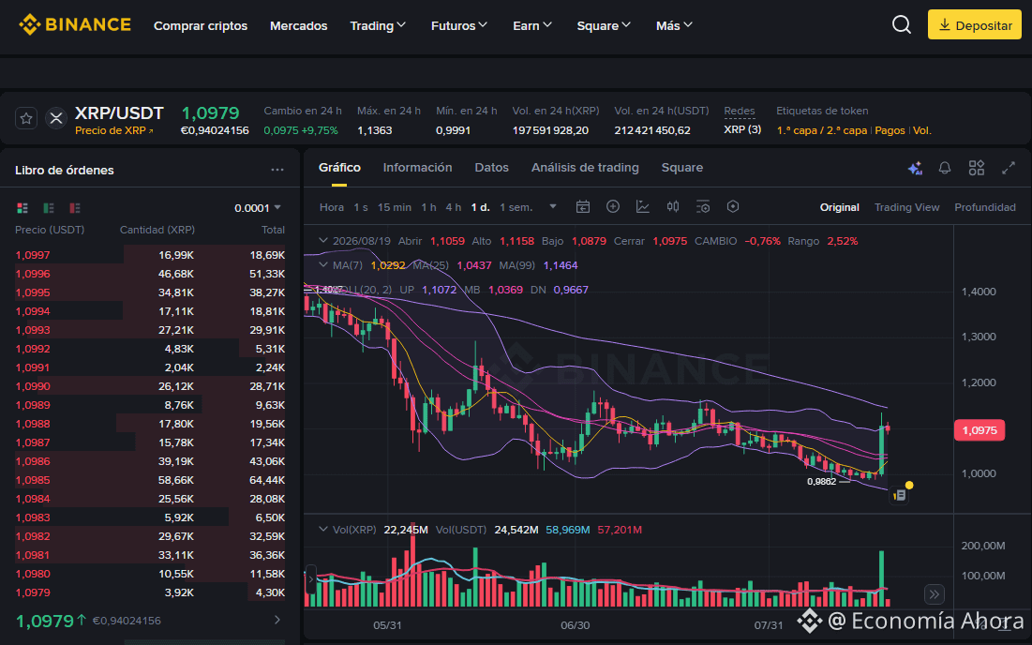
Task: Select the 4 h interval
Action: pyautogui.click(x=454, y=207)
